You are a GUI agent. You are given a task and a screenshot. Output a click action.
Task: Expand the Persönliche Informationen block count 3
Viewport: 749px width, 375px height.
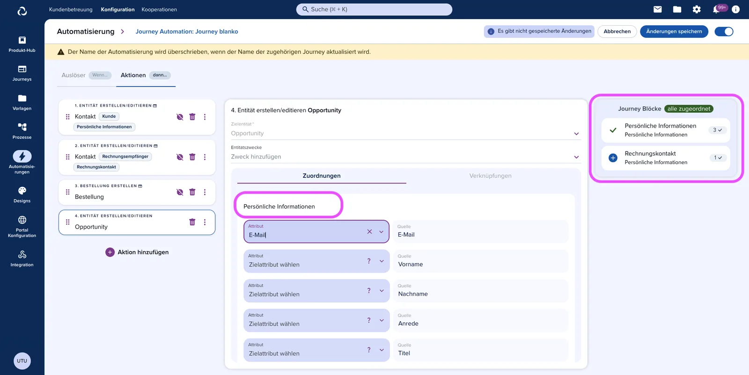tap(717, 130)
